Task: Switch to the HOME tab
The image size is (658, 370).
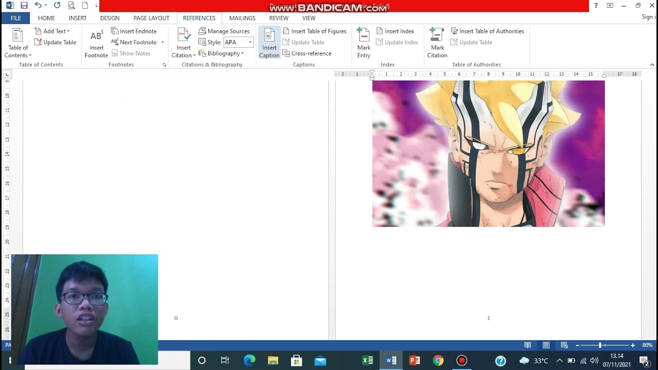Action: [46, 18]
